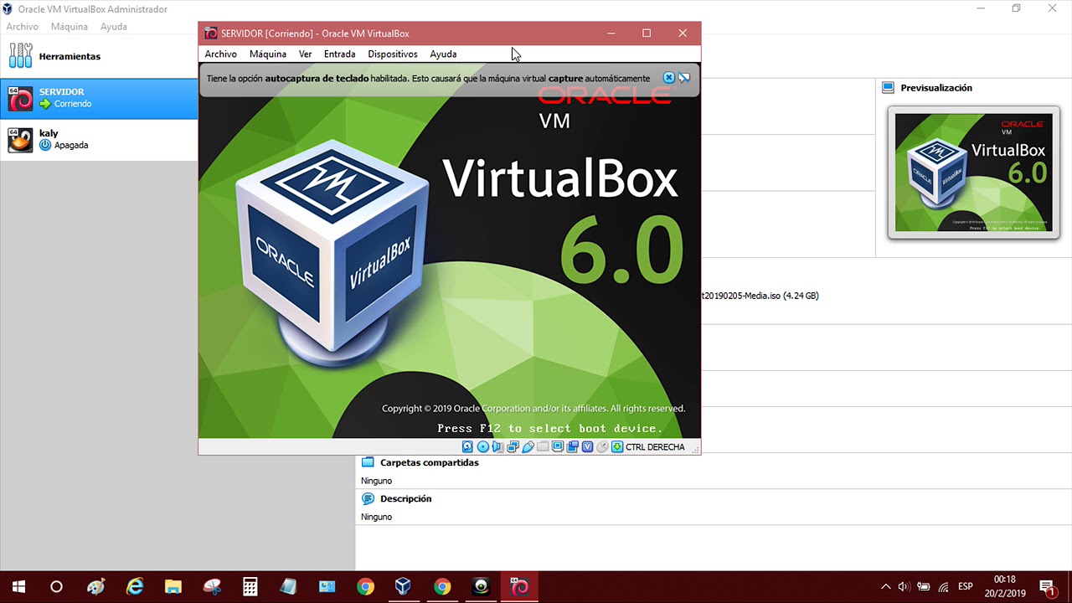
Task: Open File Explorer from taskbar
Action: point(173,587)
